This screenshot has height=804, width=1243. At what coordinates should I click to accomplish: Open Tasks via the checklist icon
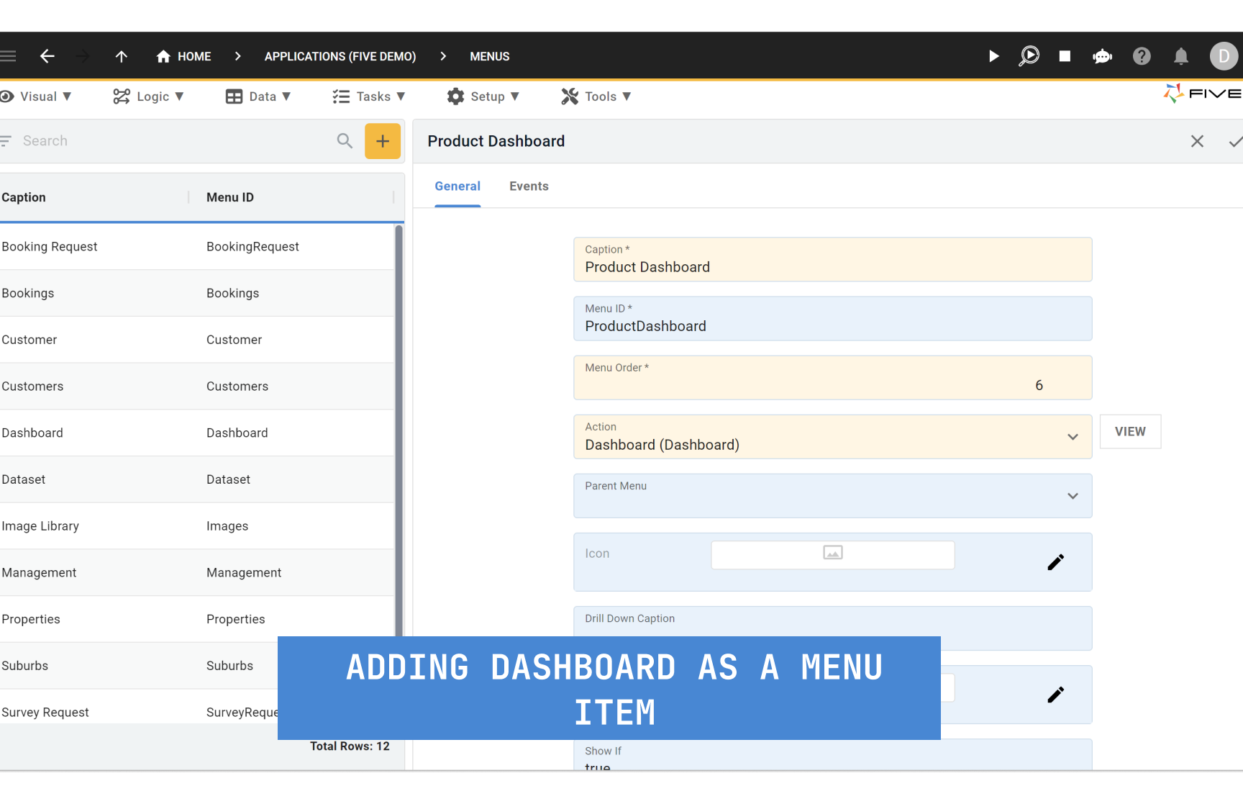click(x=340, y=96)
